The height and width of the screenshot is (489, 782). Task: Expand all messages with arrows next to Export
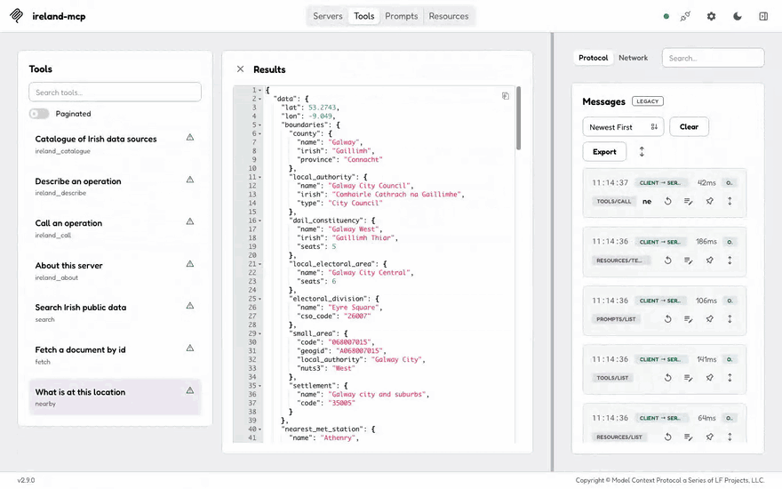click(642, 152)
